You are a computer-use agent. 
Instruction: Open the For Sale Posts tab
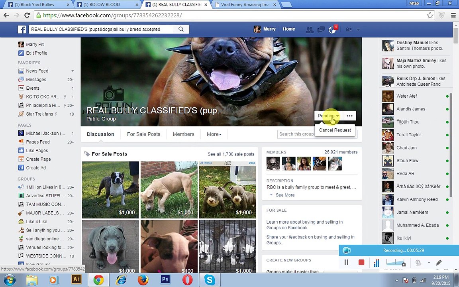coord(143,134)
